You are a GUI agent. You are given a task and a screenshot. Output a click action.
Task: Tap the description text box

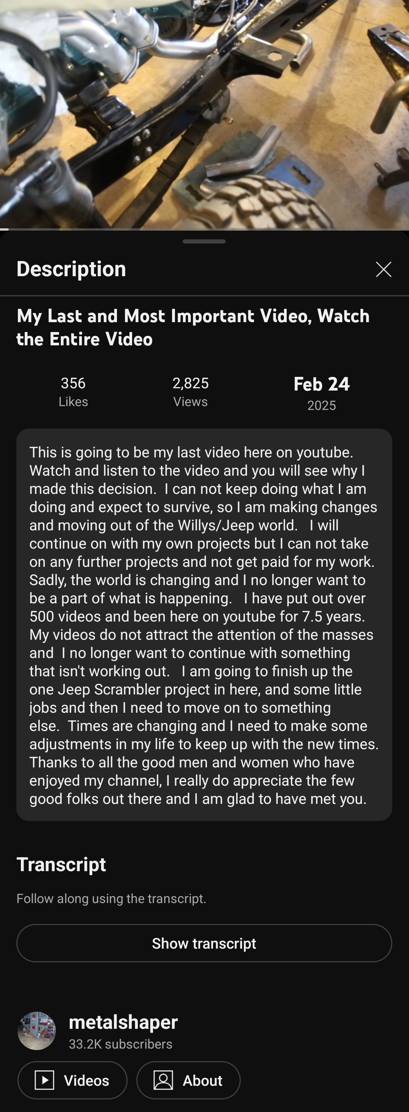[x=204, y=625]
